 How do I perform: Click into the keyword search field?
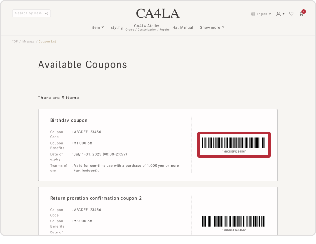click(28, 13)
